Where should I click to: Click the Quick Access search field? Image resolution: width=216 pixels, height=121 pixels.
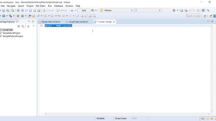[193, 16]
